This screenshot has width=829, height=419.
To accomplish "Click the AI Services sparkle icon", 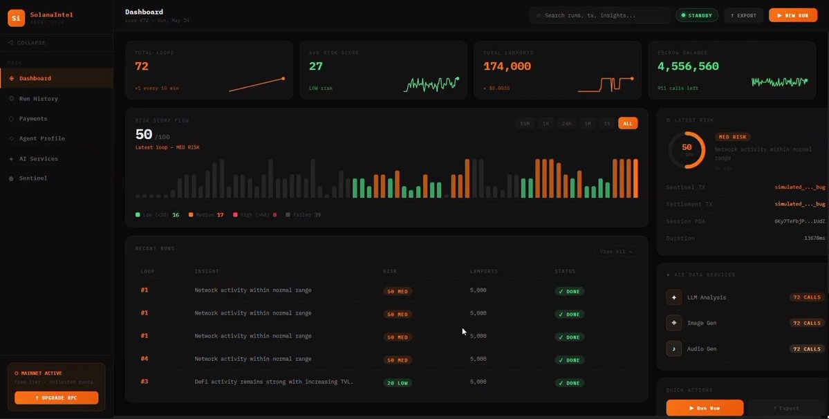I will (12, 158).
